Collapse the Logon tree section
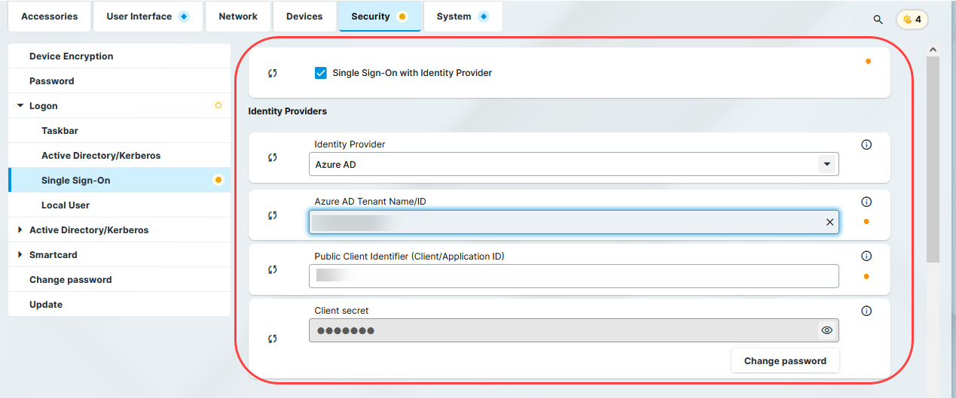Viewport: 956px width, 398px height. (x=20, y=106)
